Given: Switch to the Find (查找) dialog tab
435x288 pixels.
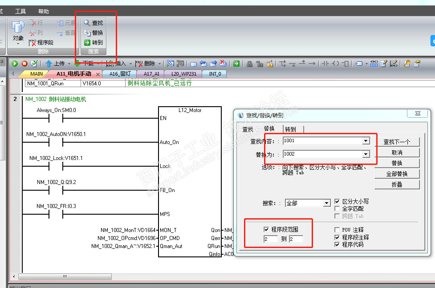Looking at the screenshot, I should [248, 129].
